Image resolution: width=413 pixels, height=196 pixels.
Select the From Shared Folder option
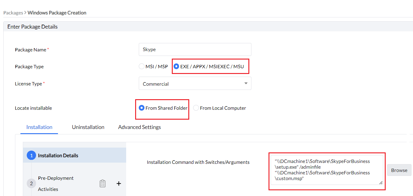pos(141,108)
